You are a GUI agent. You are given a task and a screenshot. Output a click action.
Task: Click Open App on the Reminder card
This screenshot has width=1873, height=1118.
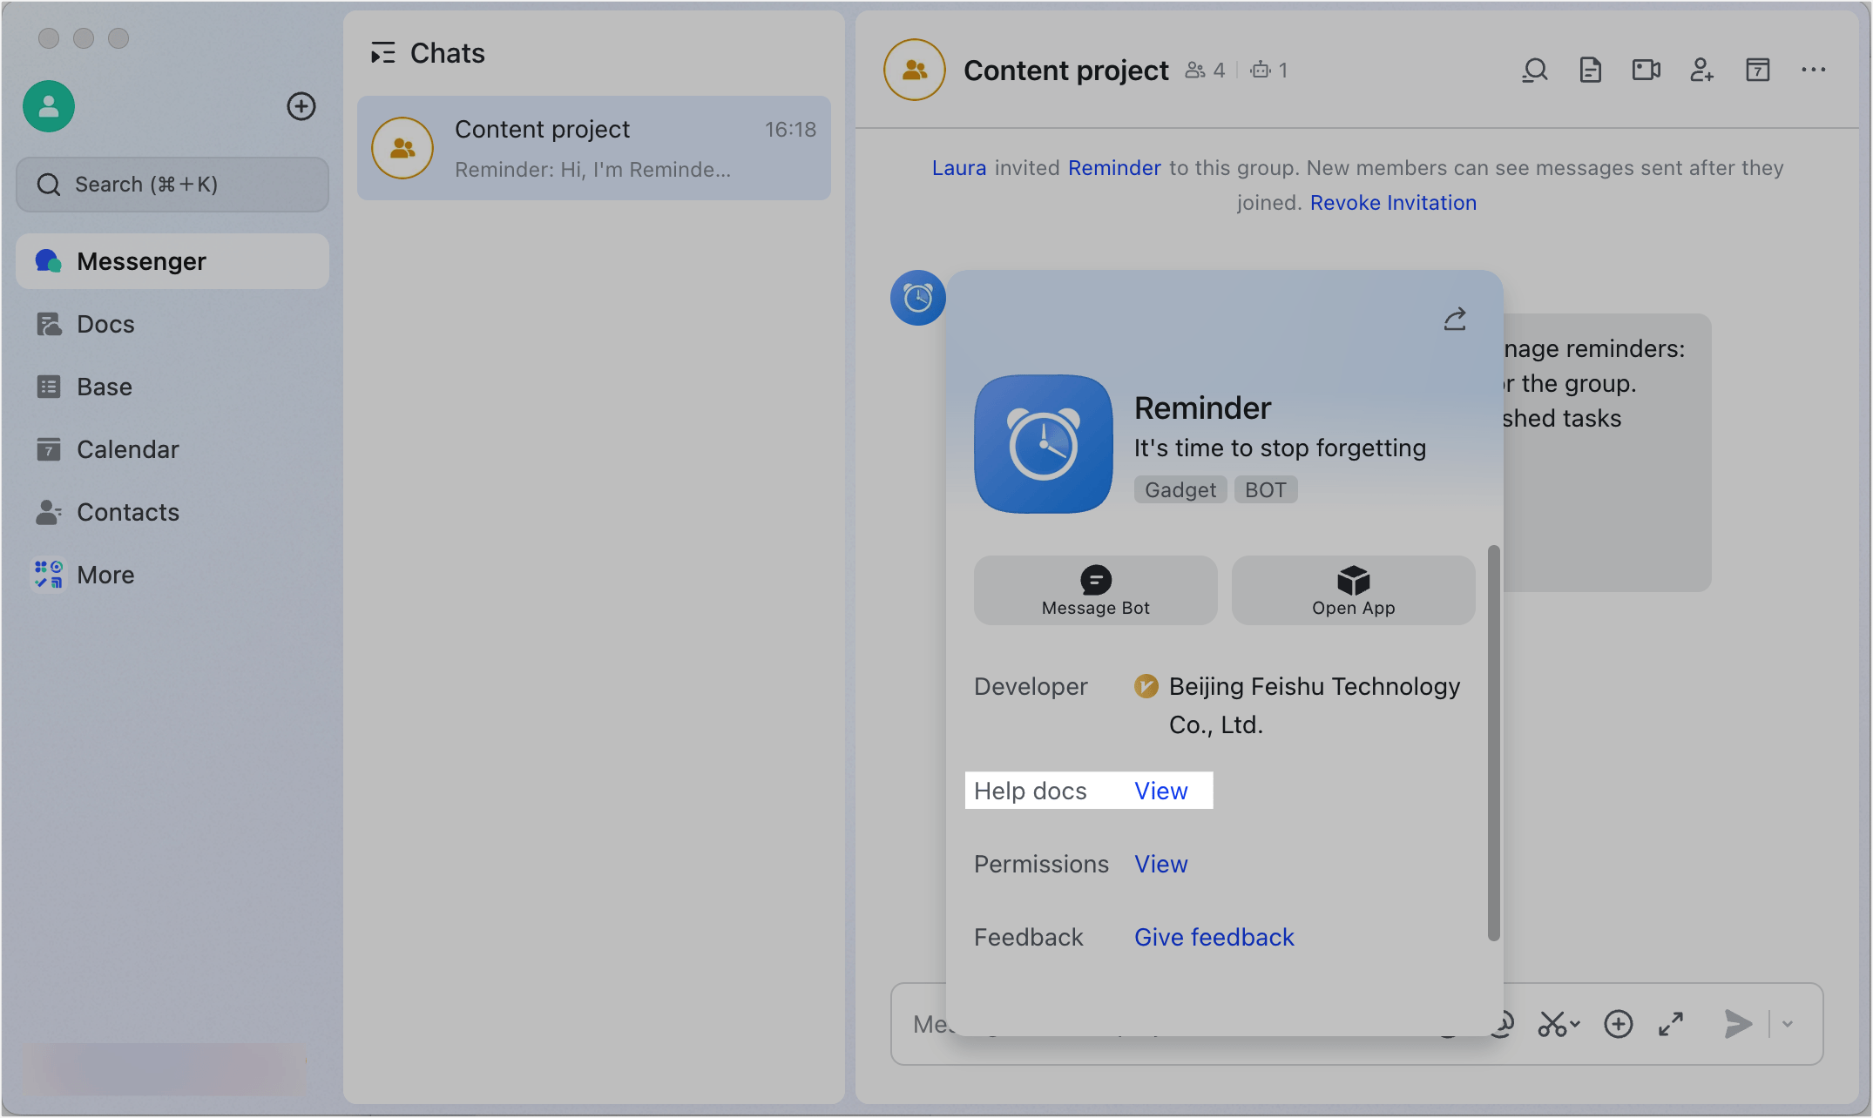(x=1352, y=590)
